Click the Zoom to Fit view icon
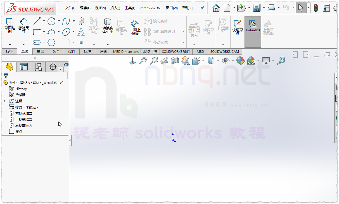Image resolution: width=339 pixels, height=204 pixels. pos(143,60)
